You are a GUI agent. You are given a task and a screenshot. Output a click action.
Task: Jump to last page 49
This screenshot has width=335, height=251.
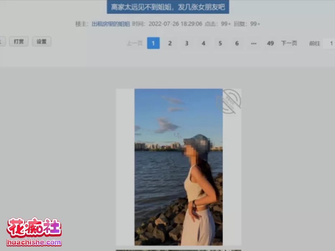pyautogui.click(x=270, y=43)
